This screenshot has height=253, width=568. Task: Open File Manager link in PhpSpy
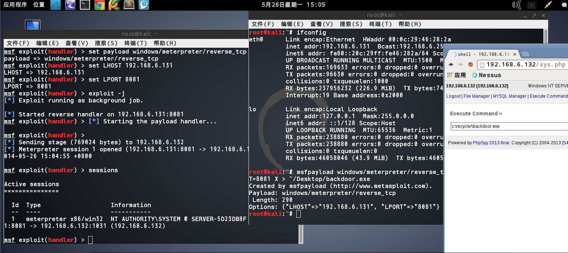(476, 96)
